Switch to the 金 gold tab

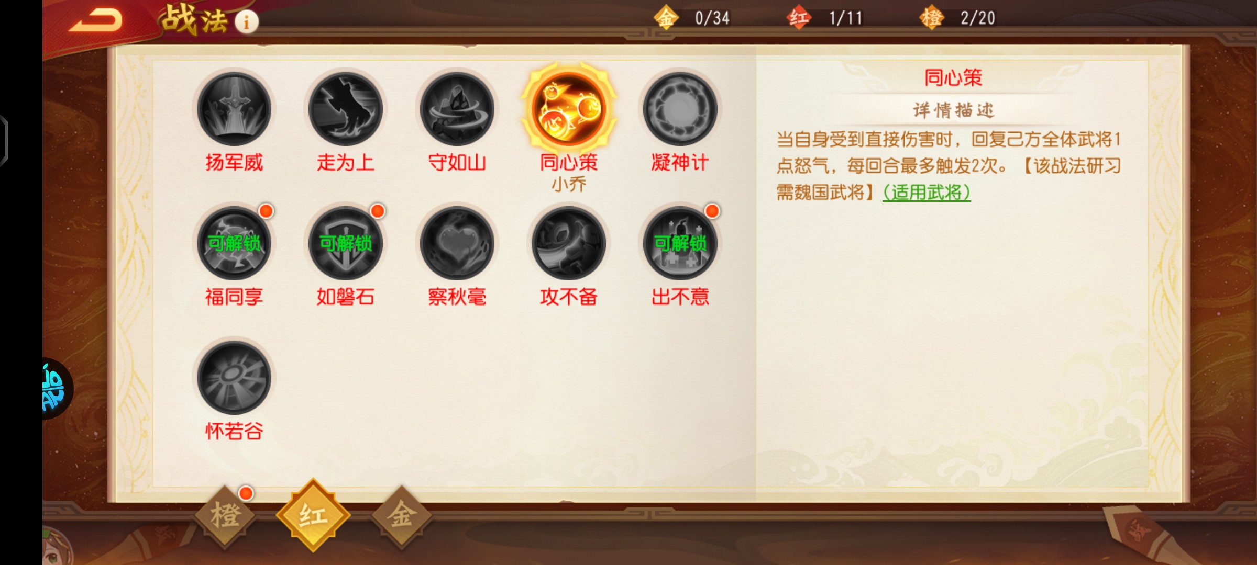click(402, 516)
